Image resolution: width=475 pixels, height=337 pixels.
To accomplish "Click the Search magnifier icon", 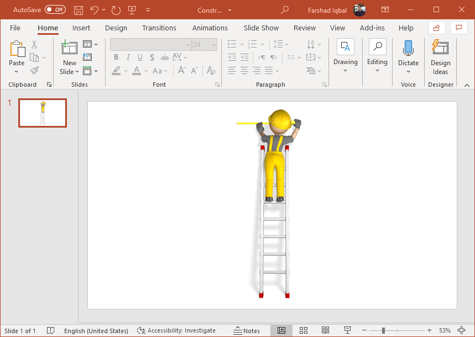I will click(285, 10).
